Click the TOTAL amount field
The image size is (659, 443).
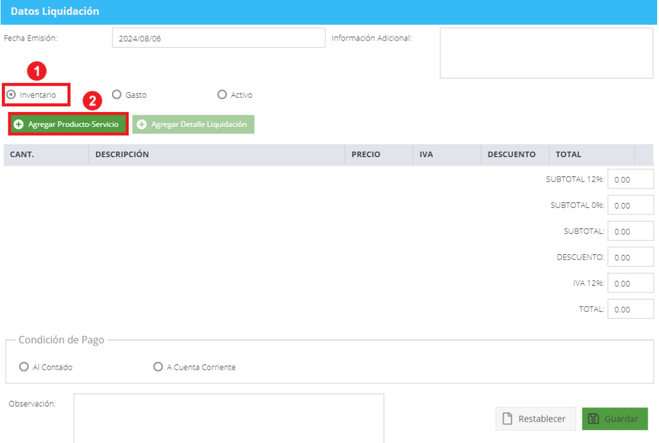coord(631,309)
